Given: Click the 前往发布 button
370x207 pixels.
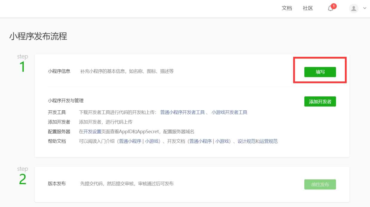Looking at the screenshot, I should click(320, 184).
